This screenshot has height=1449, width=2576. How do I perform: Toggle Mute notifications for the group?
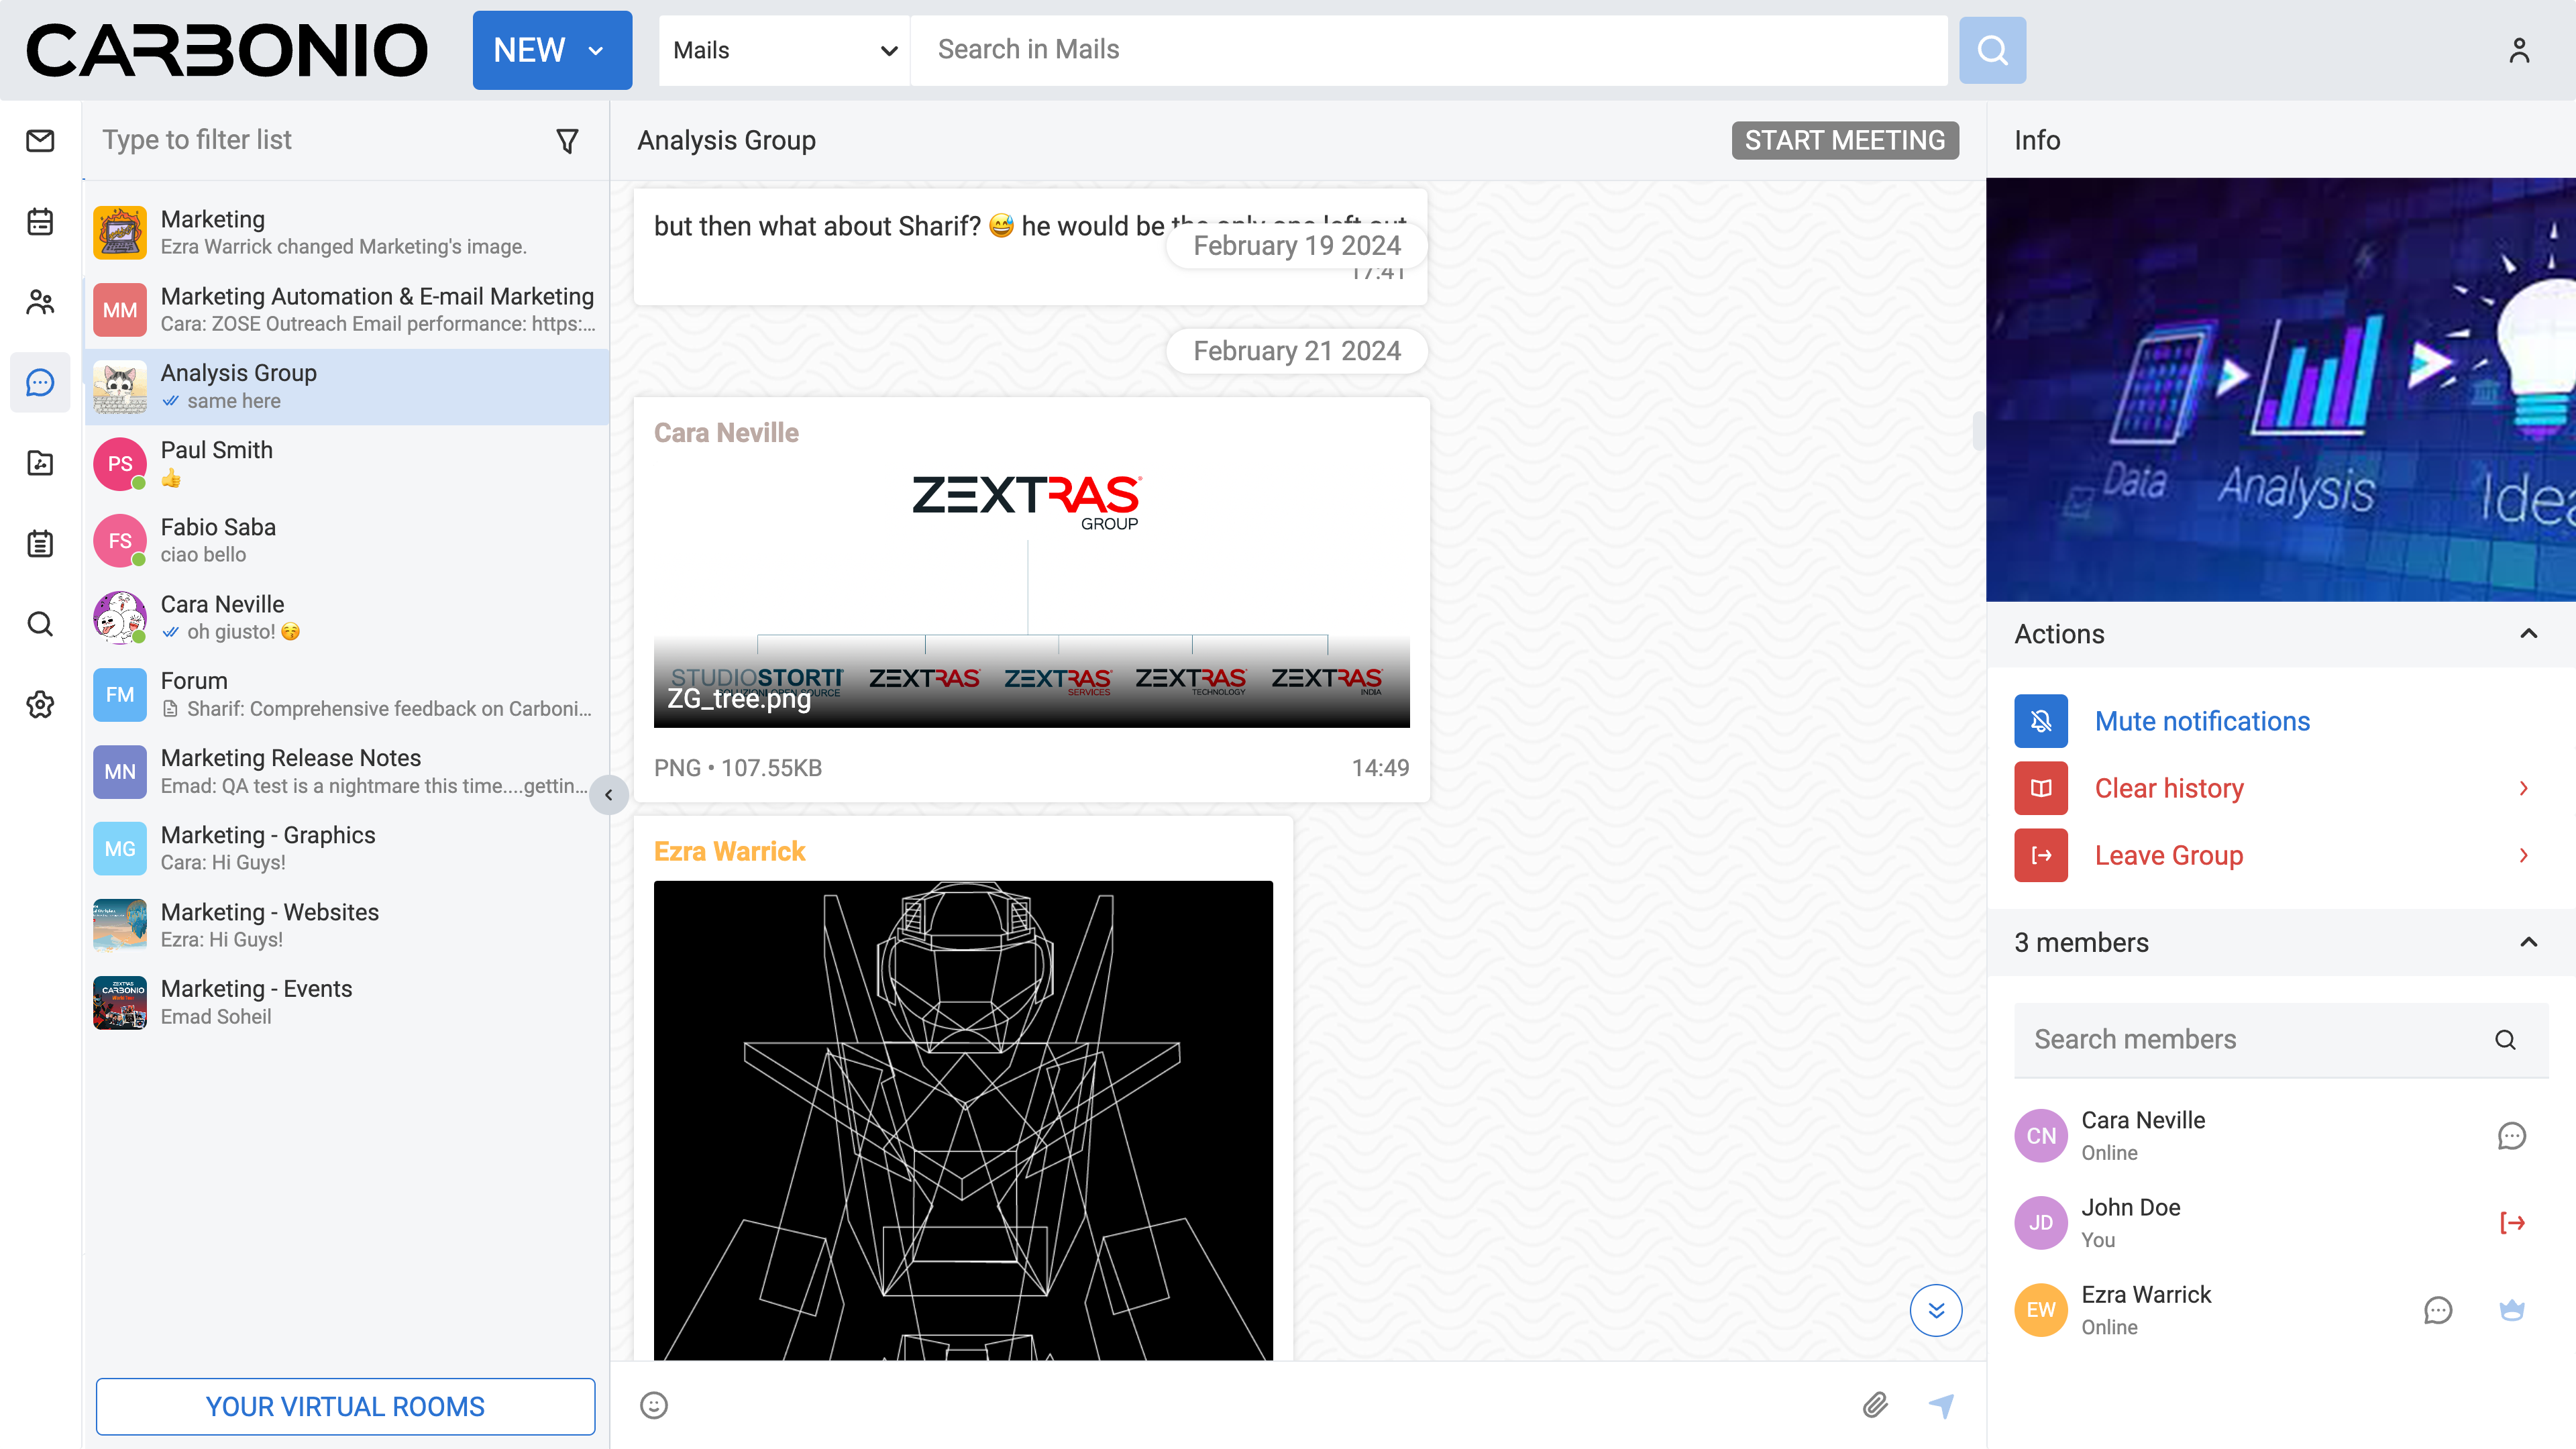(x=2201, y=721)
